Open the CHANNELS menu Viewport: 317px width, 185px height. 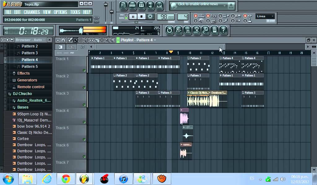[32, 12]
